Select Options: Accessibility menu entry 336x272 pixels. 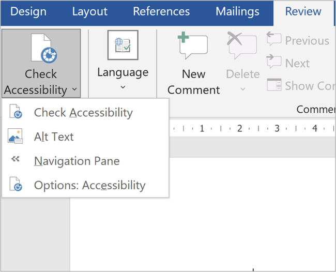tap(85, 185)
